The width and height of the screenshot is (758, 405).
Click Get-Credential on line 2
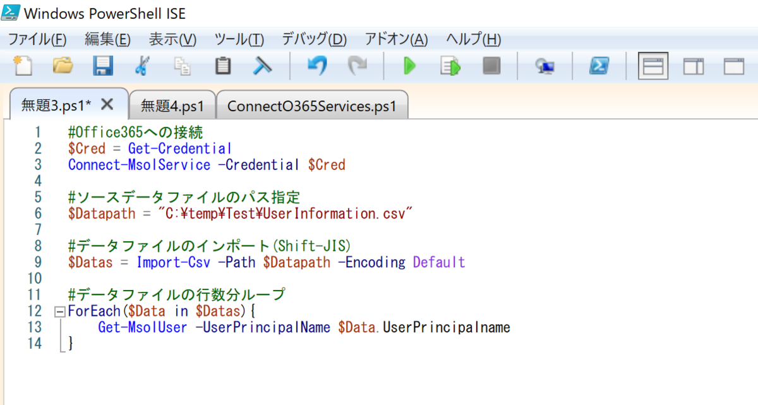tap(180, 148)
